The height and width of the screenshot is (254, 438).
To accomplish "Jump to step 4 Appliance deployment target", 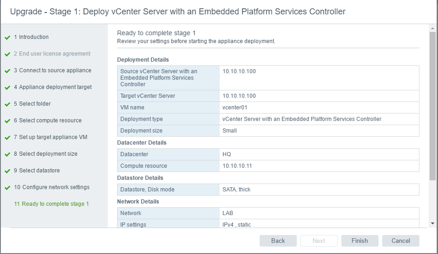I will 53,87.
